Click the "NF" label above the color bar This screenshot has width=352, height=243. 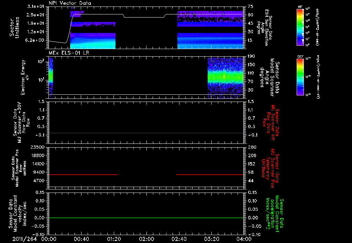click(300, 7)
